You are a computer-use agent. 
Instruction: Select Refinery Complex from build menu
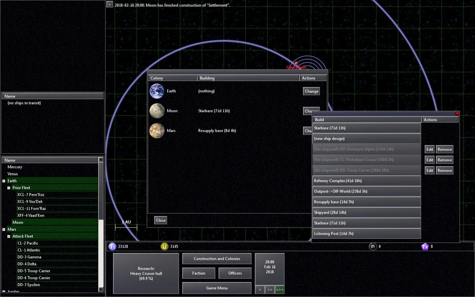click(366, 181)
